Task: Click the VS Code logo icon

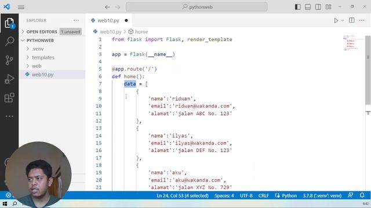Action: (6, 6)
